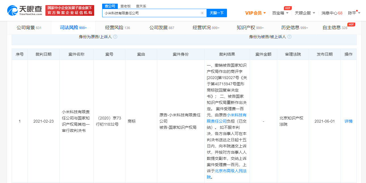The width and height of the screenshot is (366, 183).
Task: Switch to 公司背景 tab
Action: click(x=29, y=28)
